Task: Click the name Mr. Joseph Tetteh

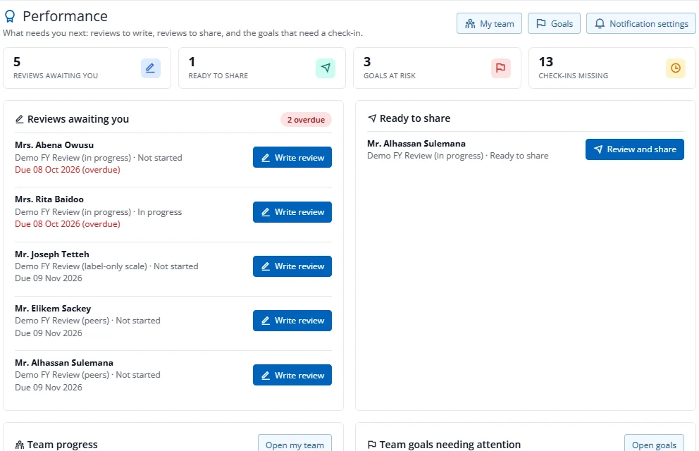Action: tap(52, 254)
